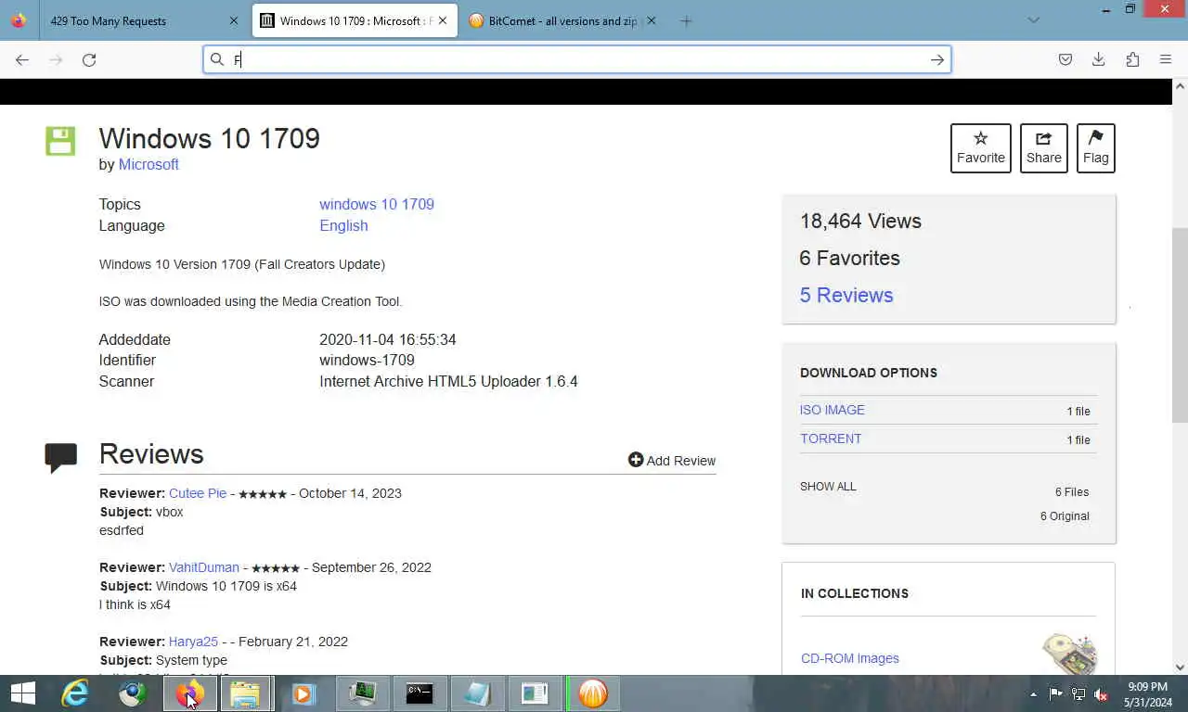Click the address bar search field
Screen dimensions: 1188x712
click(577, 59)
